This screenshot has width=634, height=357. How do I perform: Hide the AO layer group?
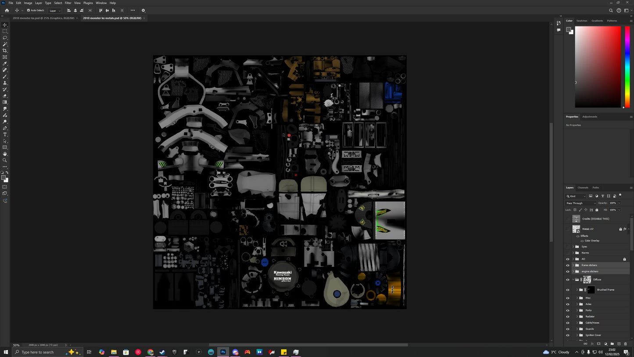[x=567, y=259]
